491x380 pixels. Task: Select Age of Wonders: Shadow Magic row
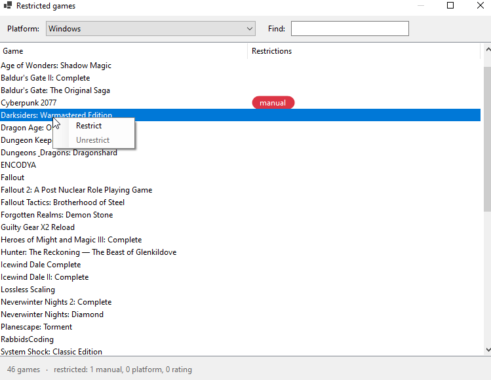[x=240, y=66]
